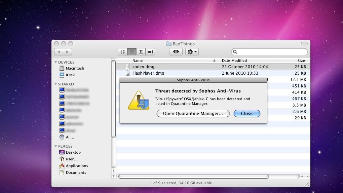
Task: Click FlashPlayer.dmg file icon
Action: pyautogui.click(x=128, y=73)
